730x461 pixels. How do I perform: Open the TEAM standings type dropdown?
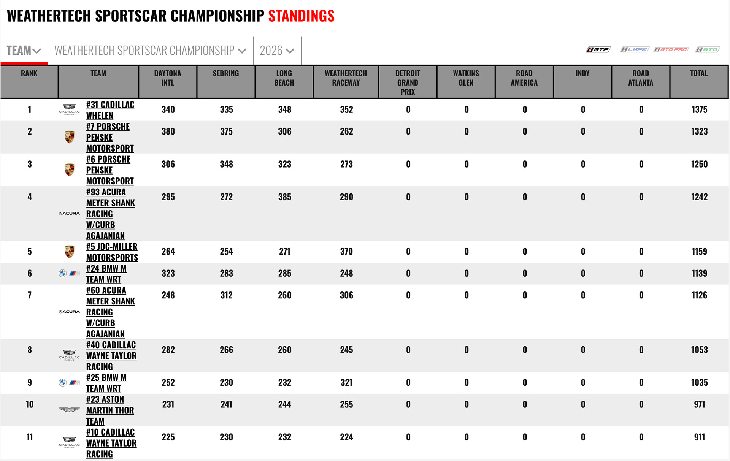click(x=24, y=51)
